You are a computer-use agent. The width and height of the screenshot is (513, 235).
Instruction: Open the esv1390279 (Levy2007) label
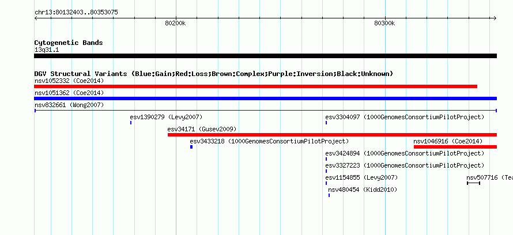166,117
